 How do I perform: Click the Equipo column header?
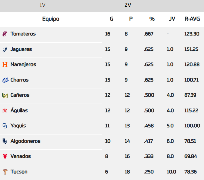[51, 19]
